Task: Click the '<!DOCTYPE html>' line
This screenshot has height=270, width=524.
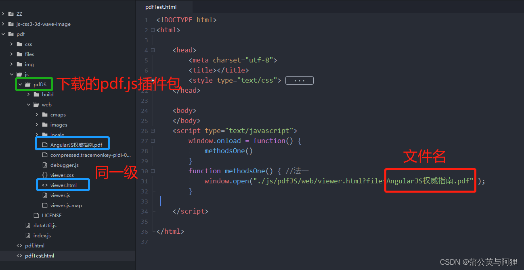Action: [187, 20]
